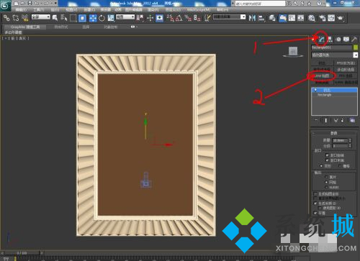Screen dimensions: 360x261
Task: Toggle the Graphite ribbon icon
Action: click(x=282, y=18)
